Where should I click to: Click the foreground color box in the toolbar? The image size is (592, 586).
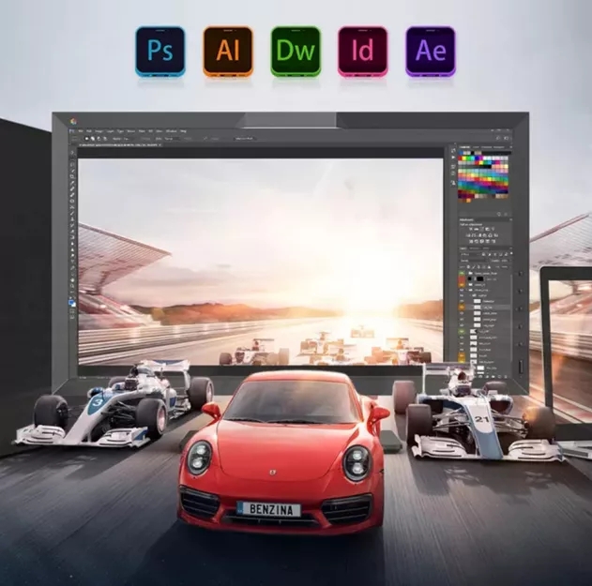pos(71,302)
